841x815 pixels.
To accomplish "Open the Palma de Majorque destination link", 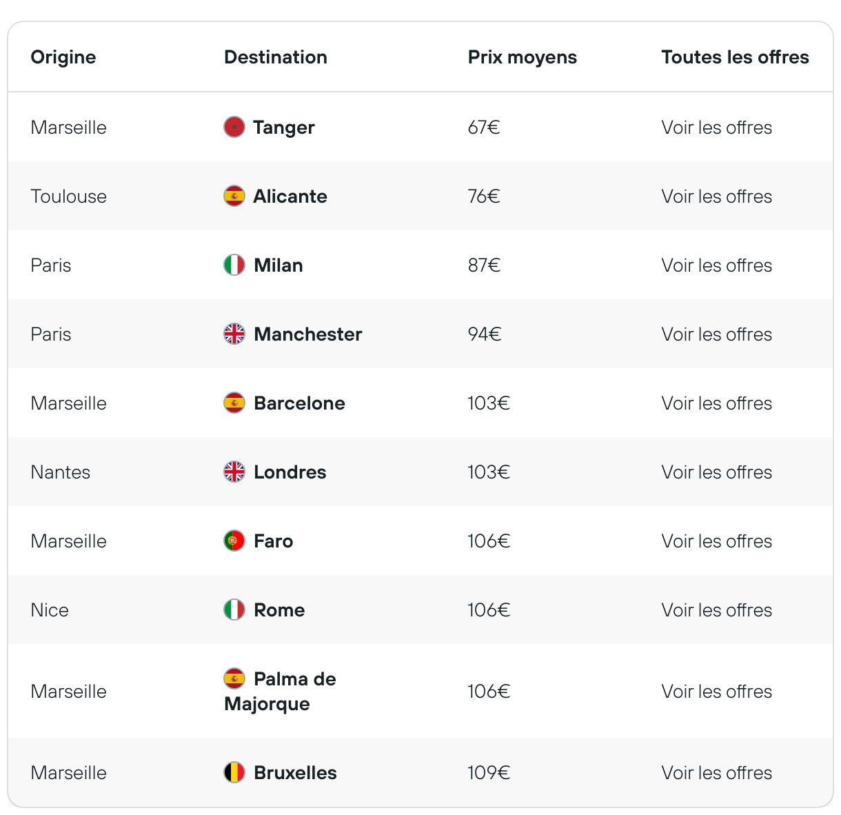I will click(x=280, y=692).
